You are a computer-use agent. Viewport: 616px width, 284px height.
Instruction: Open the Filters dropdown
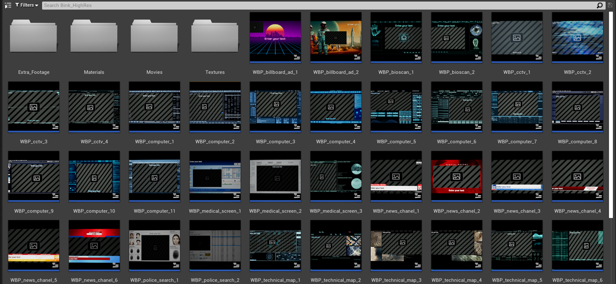27,5
